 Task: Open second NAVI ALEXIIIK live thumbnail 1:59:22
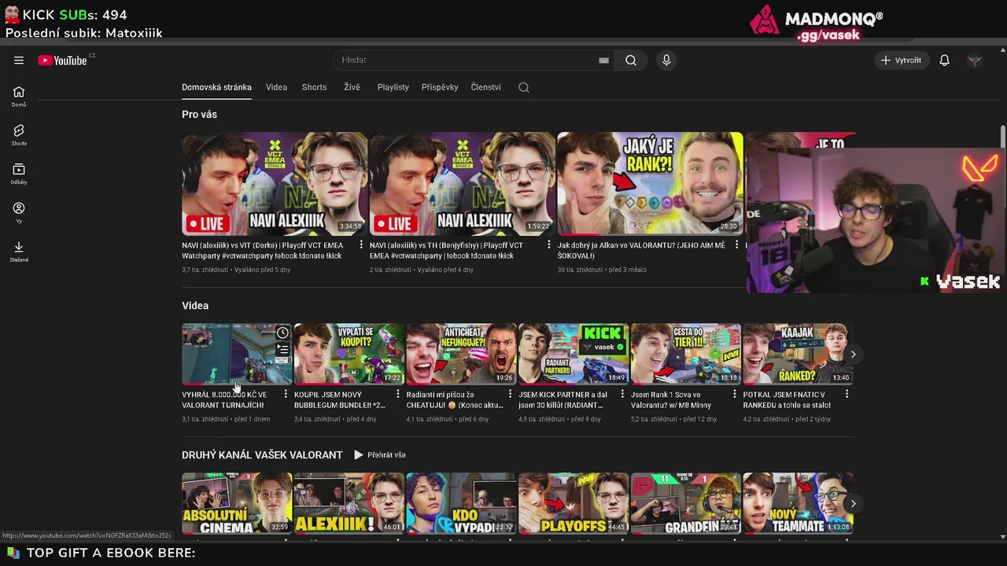[463, 184]
